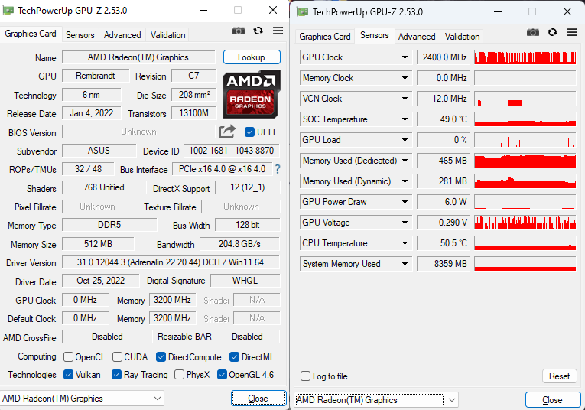Image resolution: width=585 pixels, height=410 pixels.
Task: Click camera screenshot icon in Sensors window
Action: click(x=533, y=32)
